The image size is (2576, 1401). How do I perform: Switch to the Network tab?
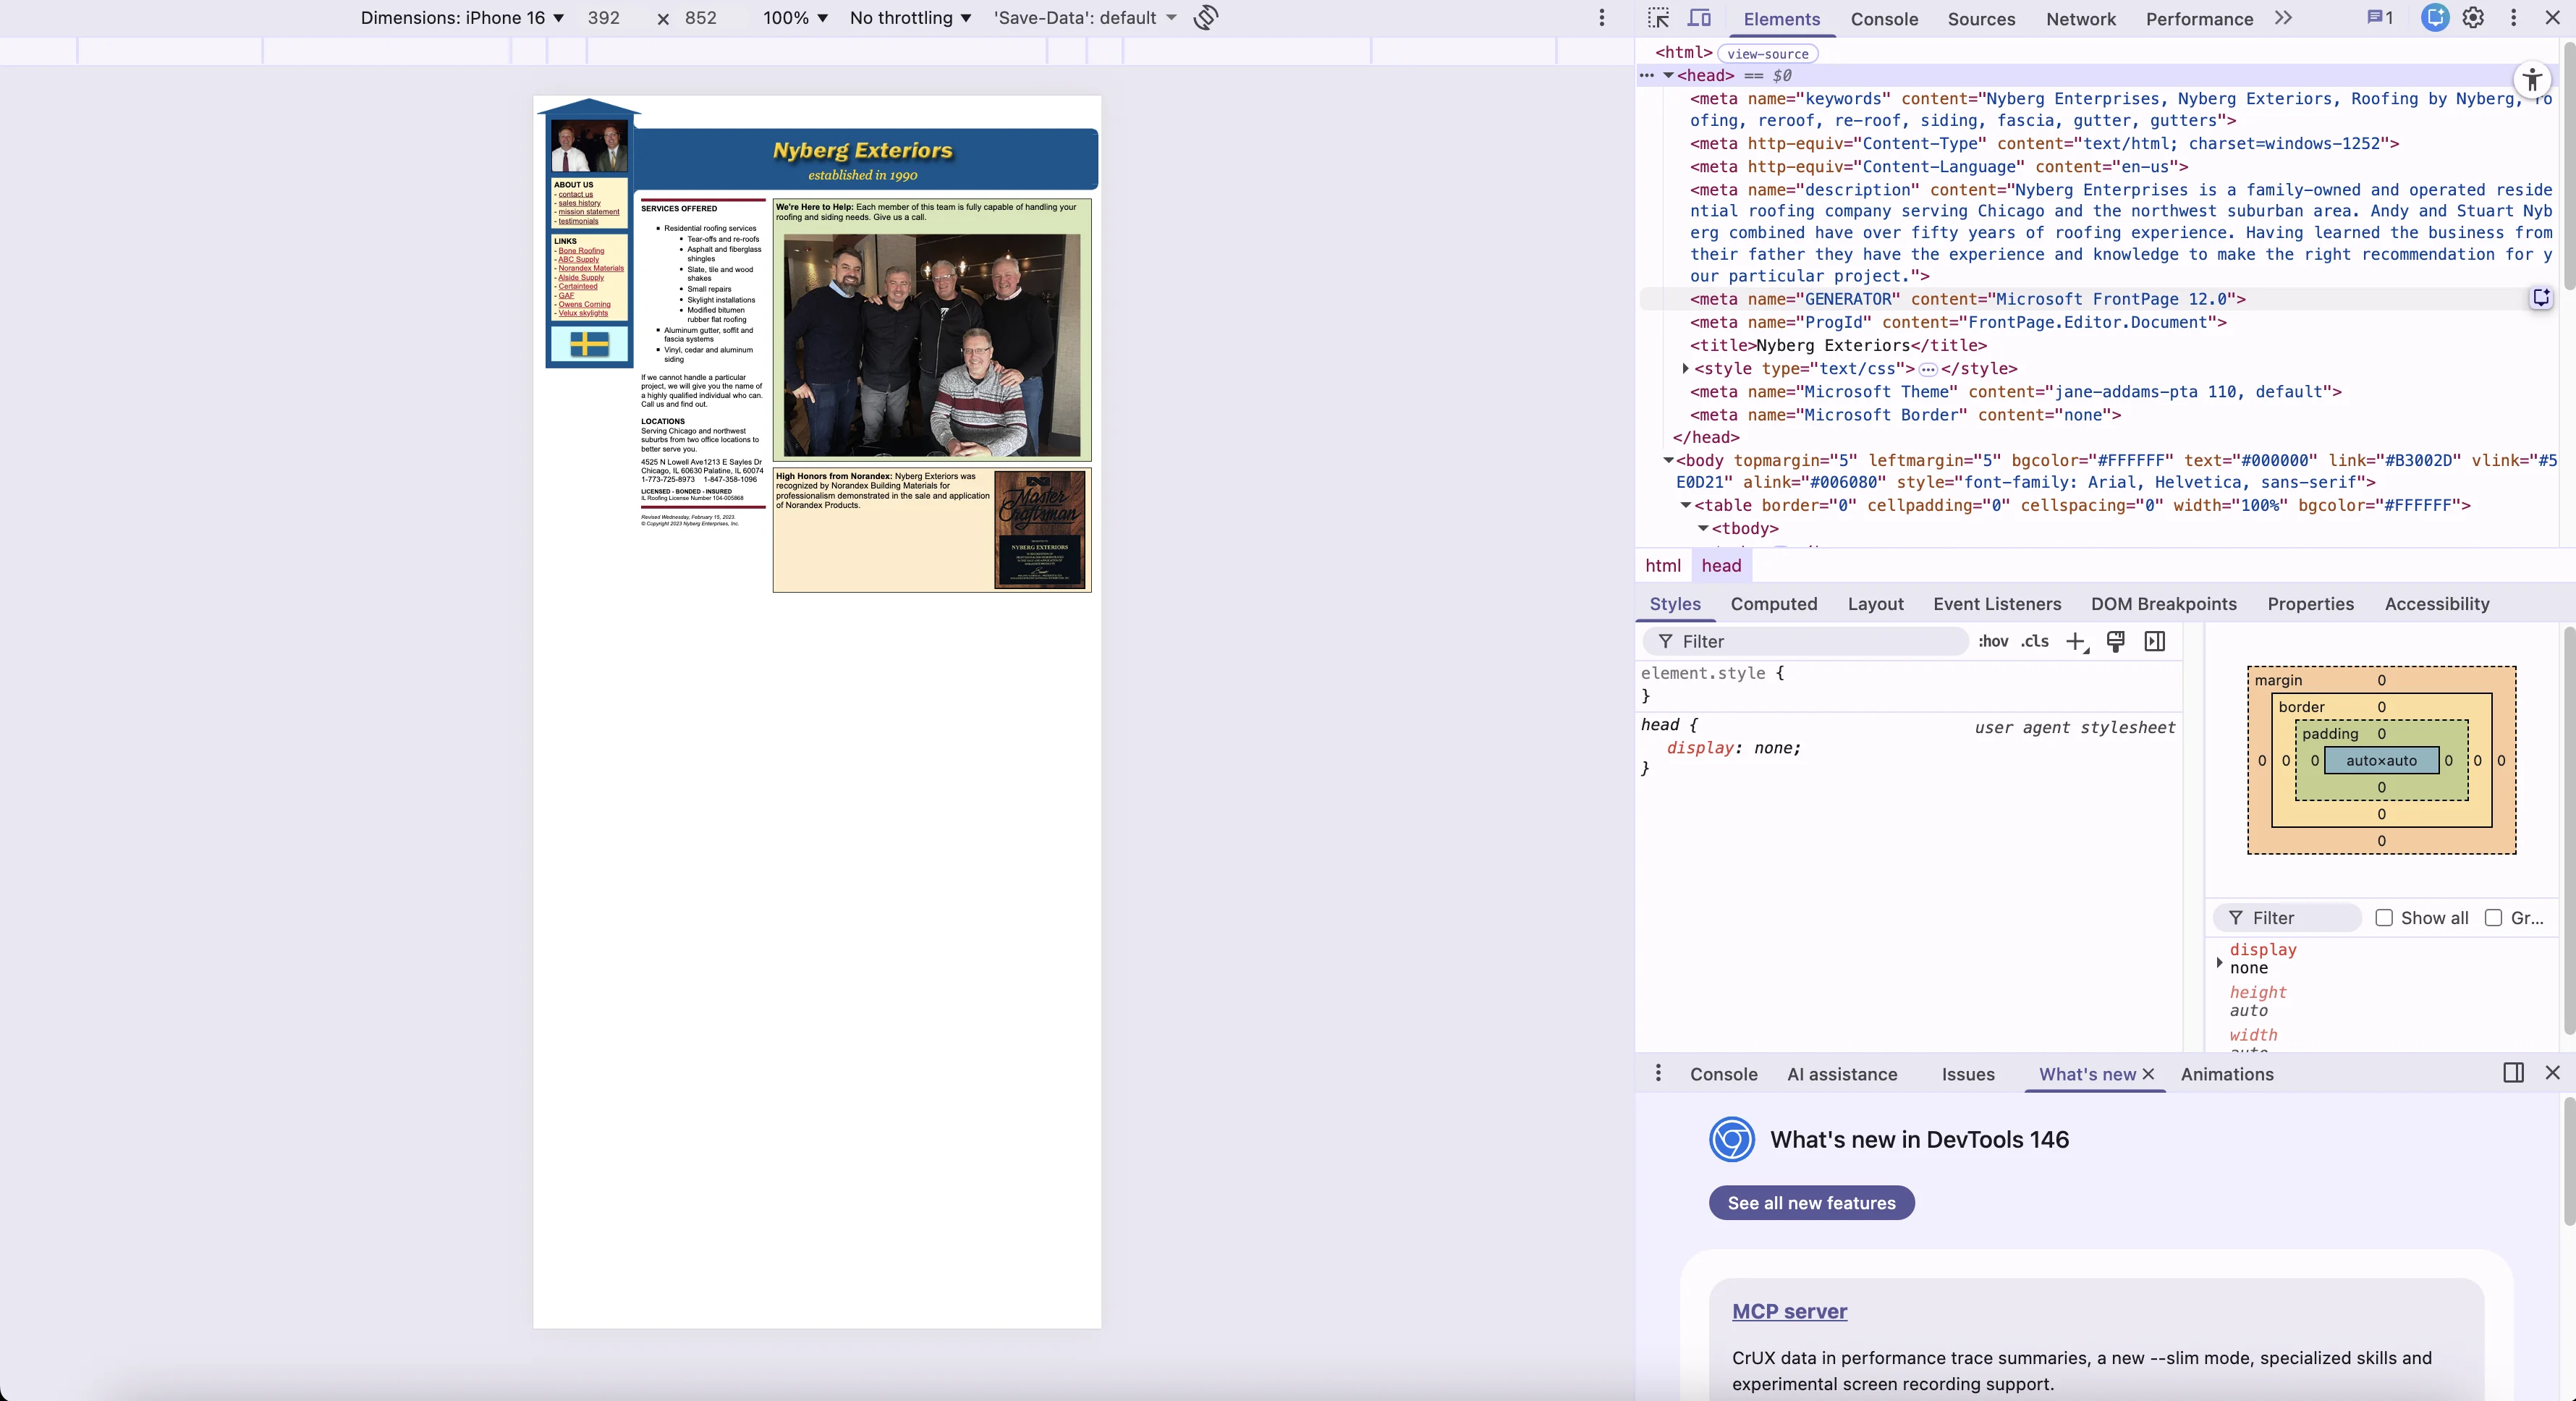click(2081, 19)
